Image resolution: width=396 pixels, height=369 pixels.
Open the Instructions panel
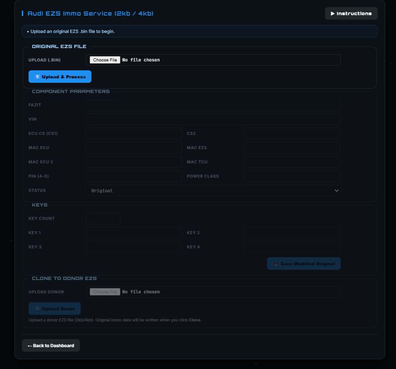pos(351,13)
